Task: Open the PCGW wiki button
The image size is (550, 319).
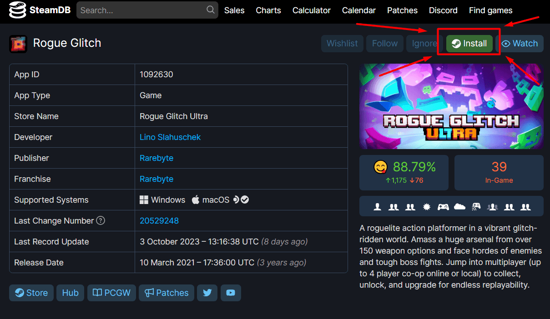Action: coord(111,293)
